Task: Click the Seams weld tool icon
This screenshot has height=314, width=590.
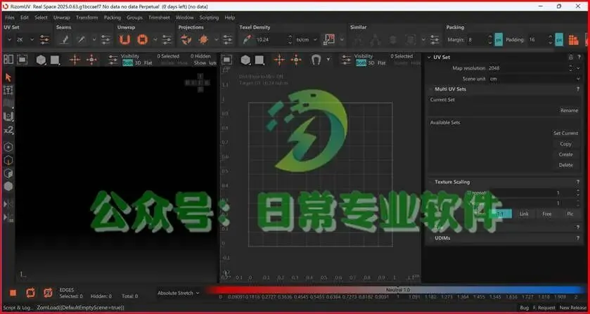Action: pyautogui.click(x=81, y=39)
